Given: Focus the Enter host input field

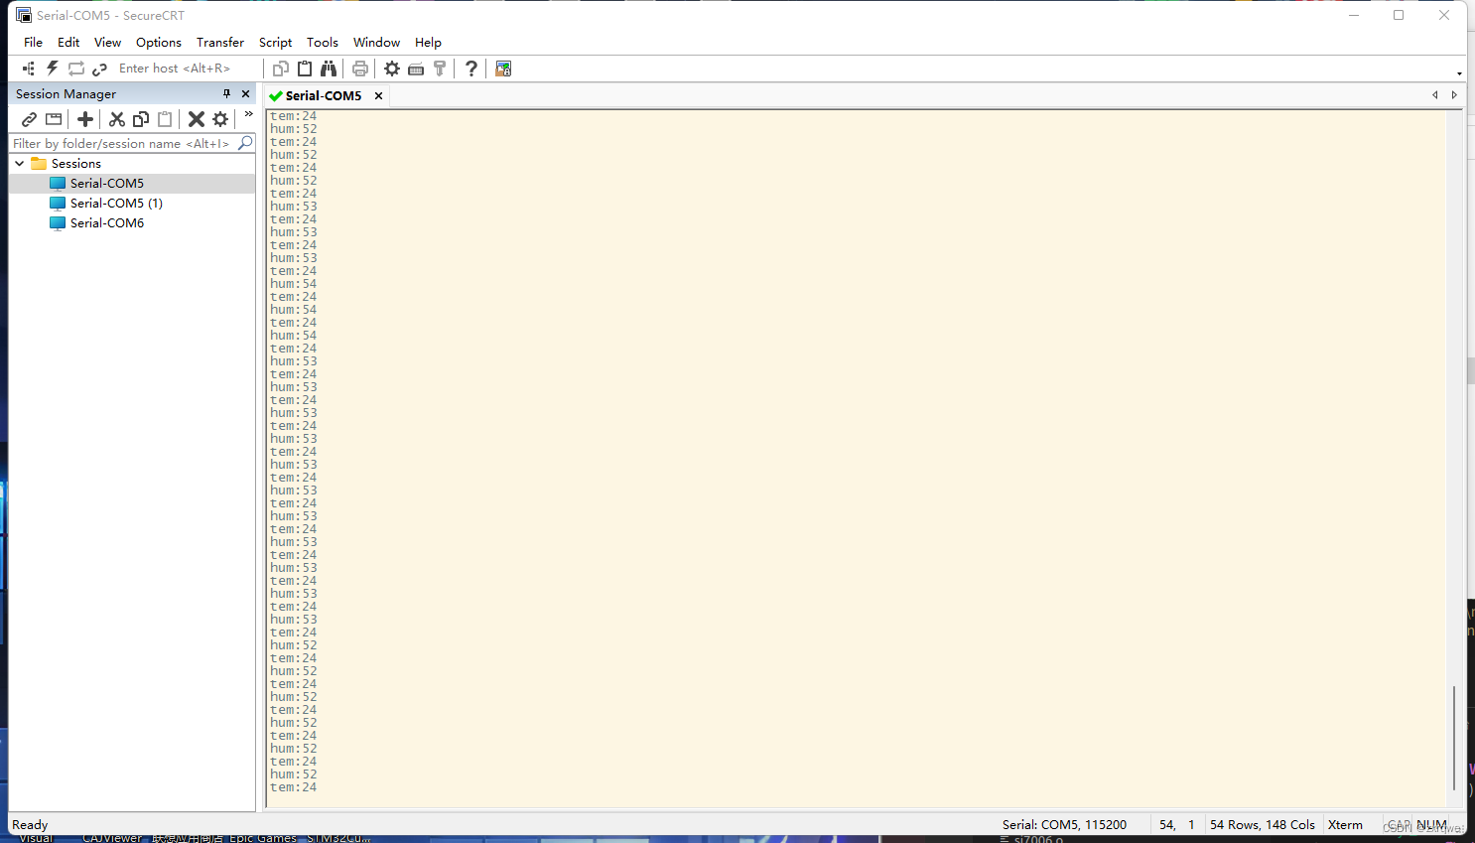Looking at the screenshot, I should [187, 69].
